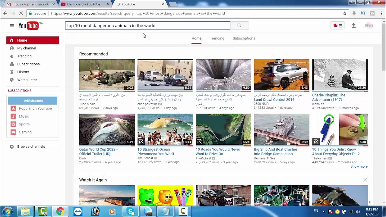Open the Sports channel link
This screenshot has height=217, width=386.
(x=24, y=124)
